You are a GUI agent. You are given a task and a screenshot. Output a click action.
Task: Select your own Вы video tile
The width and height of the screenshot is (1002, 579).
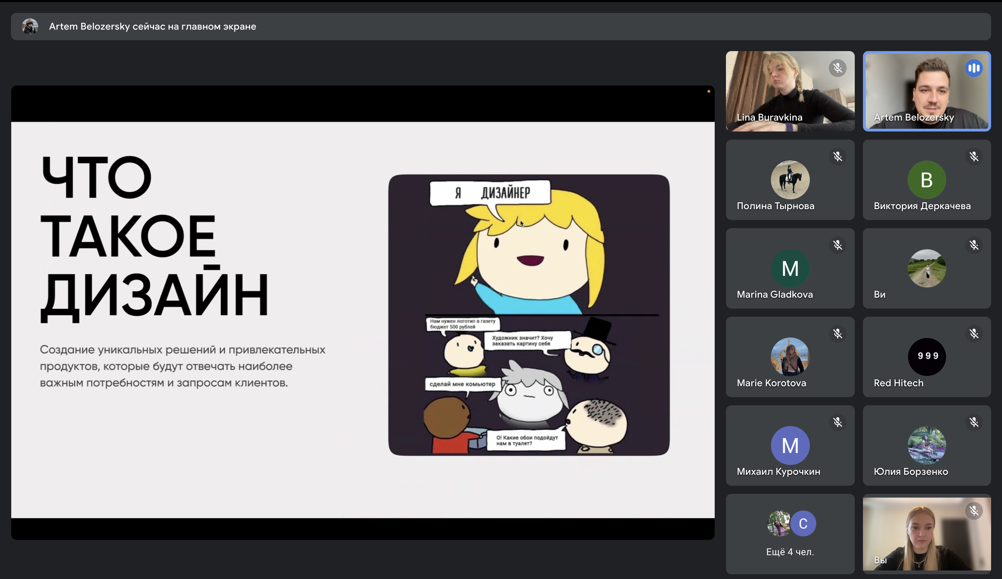[927, 534]
